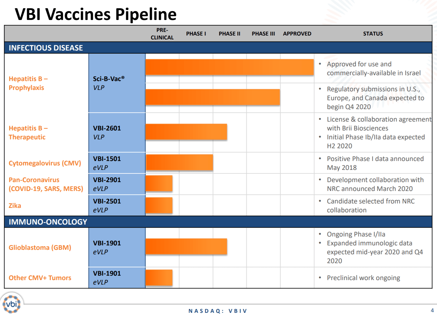Select the PHASE II column header
This screenshot has height=317, width=437.
(229, 34)
